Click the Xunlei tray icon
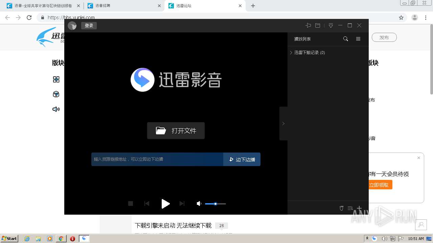Screen dimensions: 433x243 coord(374,238)
